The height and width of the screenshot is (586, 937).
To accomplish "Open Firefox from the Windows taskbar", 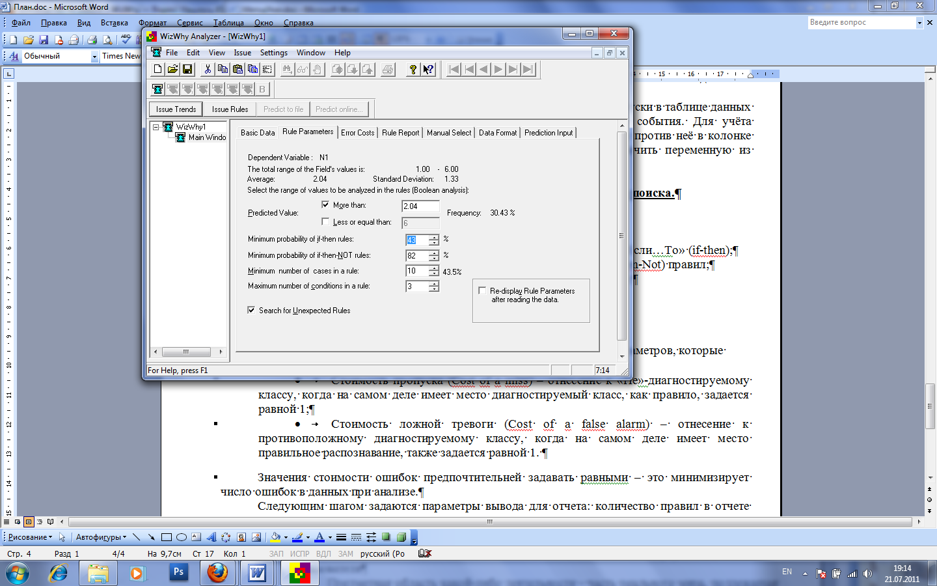I will (x=217, y=573).
